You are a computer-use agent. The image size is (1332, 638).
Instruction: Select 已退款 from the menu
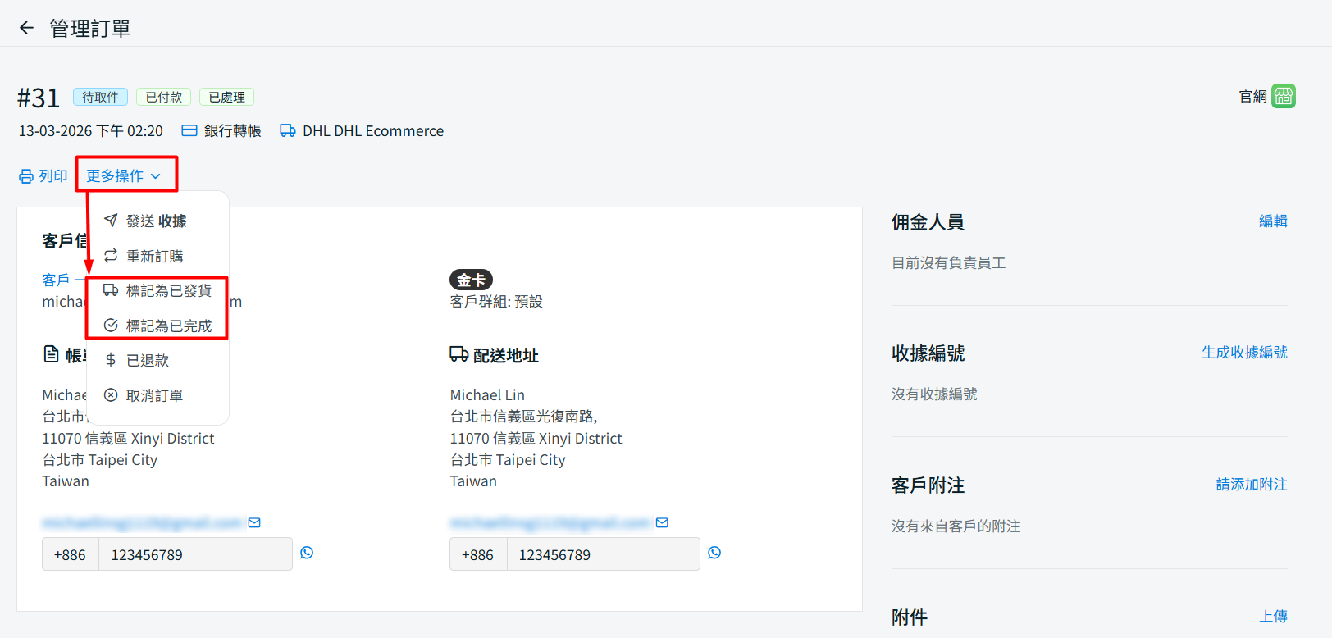pos(148,361)
